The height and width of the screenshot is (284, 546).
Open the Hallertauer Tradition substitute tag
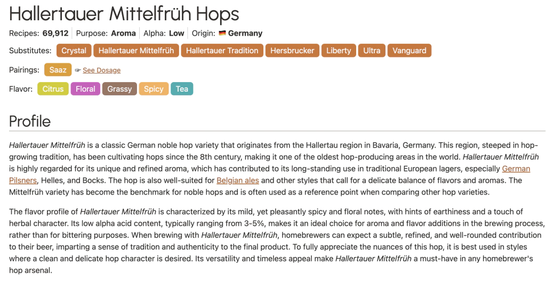(222, 51)
